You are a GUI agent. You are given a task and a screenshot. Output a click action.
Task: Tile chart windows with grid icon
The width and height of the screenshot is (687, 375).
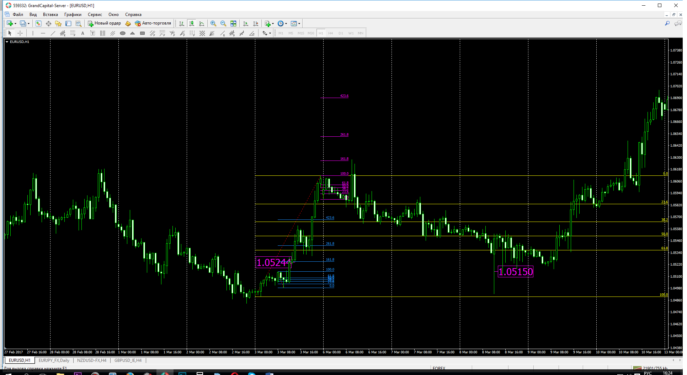tap(233, 23)
